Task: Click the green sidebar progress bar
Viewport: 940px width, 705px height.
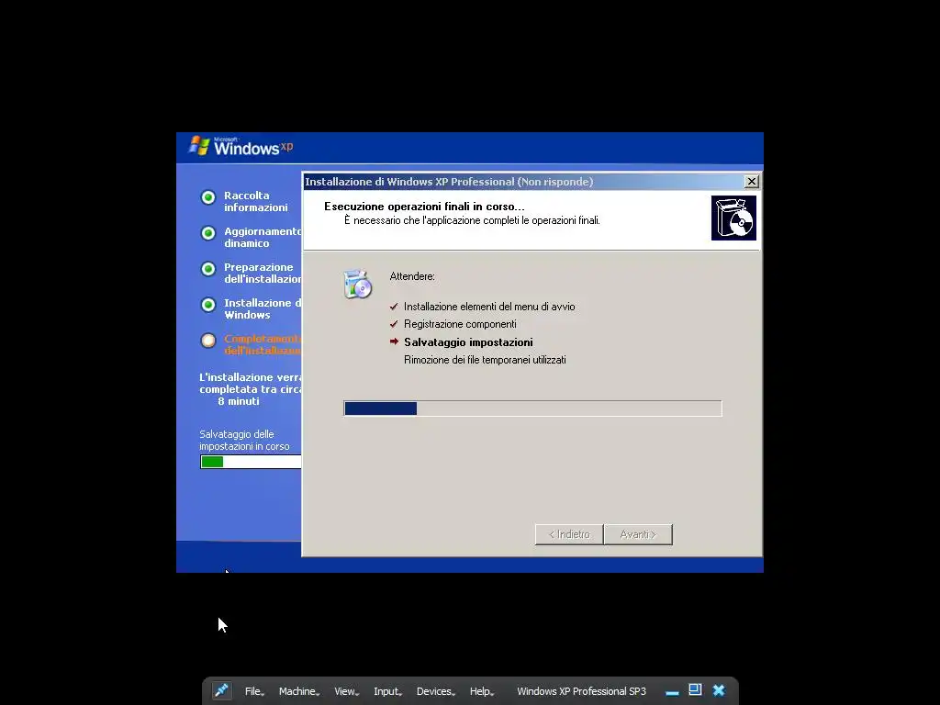Action: pos(251,462)
